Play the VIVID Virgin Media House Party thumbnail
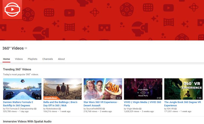The image size is (204, 124). [x=143, y=89]
